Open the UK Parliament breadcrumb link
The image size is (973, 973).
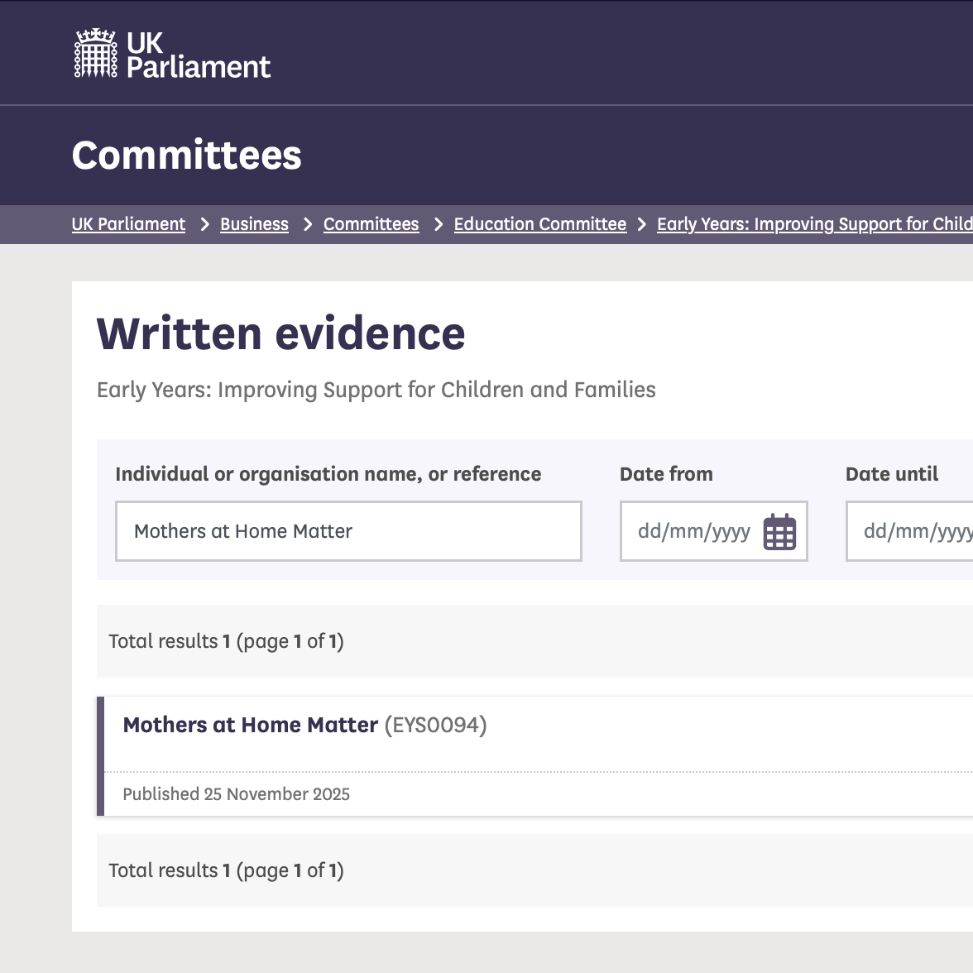pos(128,224)
